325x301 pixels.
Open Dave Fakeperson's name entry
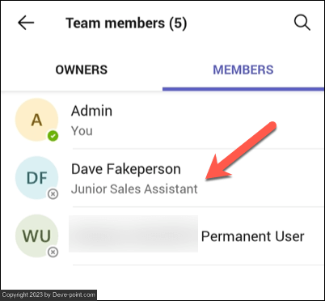point(126,169)
